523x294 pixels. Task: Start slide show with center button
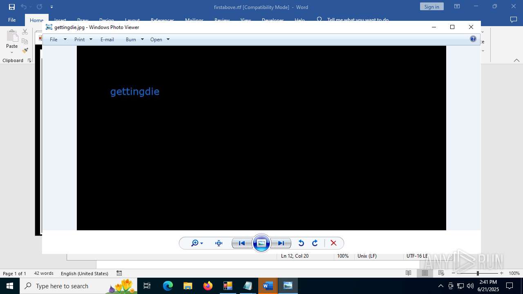[x=261, y=243]
